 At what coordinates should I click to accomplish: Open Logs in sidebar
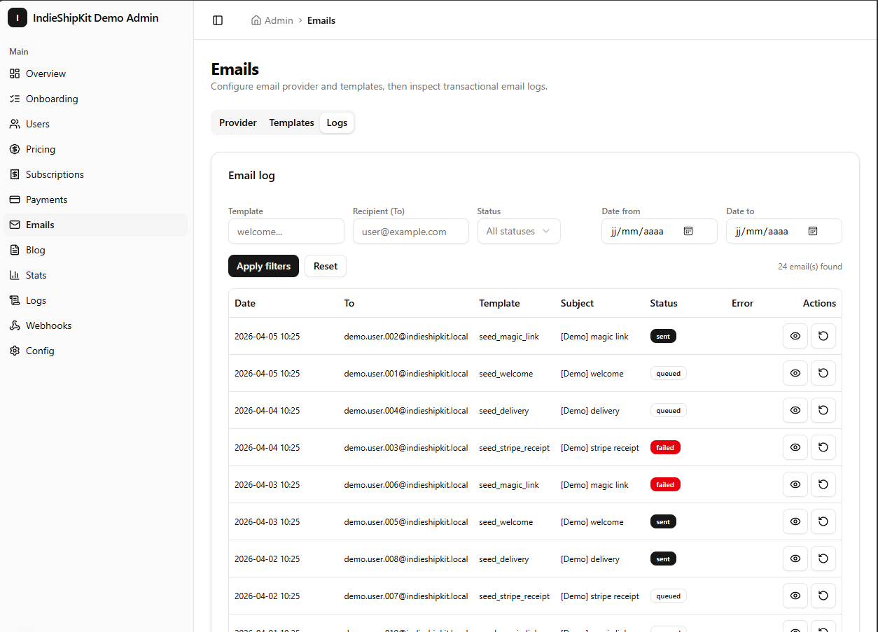coord(94,300)
